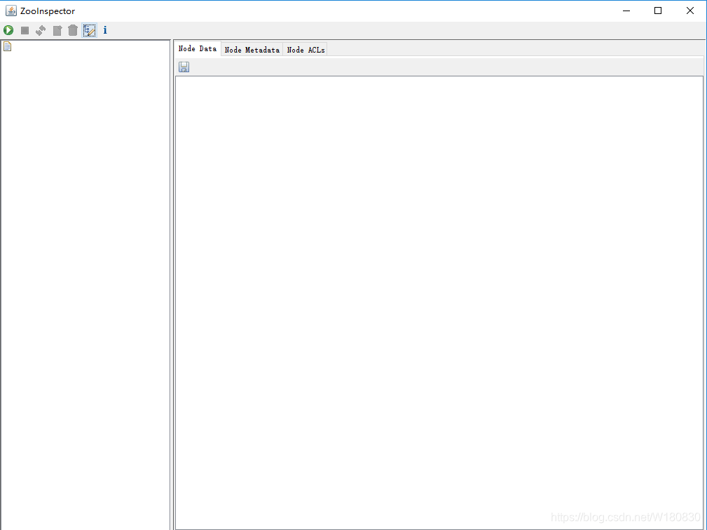The image size is (707, 530).
Task: Select the root node document icon
Action: 7,46
